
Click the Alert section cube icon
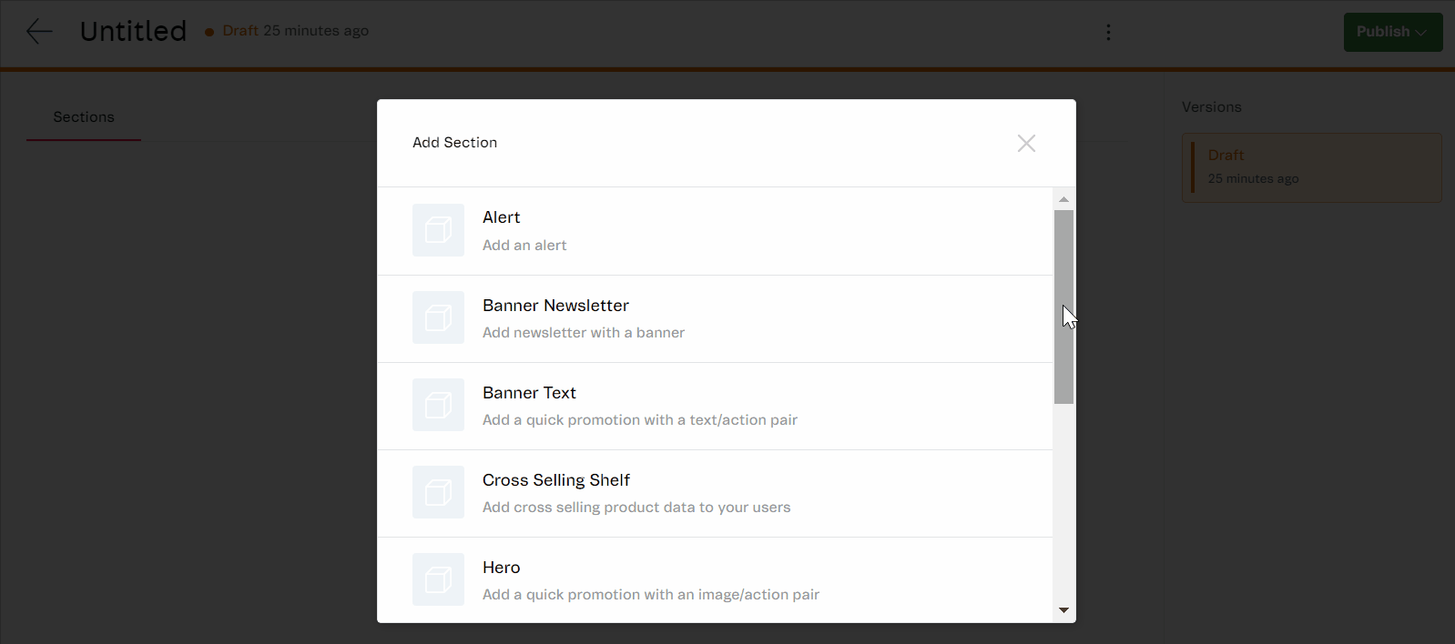point(438,230)
